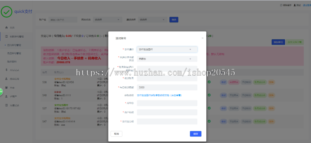Image resolution: width=311 pixels, height=143 pixels.
Task: Open the 充值记录 sidebar menu item
Action: (x=15, y=105)
